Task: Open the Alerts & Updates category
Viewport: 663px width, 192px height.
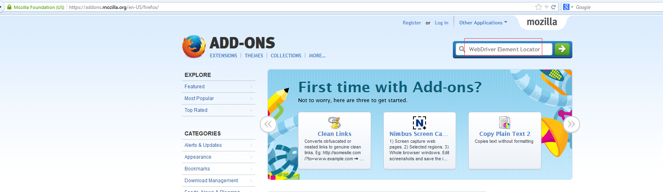Action: click(x=219, y=145)
